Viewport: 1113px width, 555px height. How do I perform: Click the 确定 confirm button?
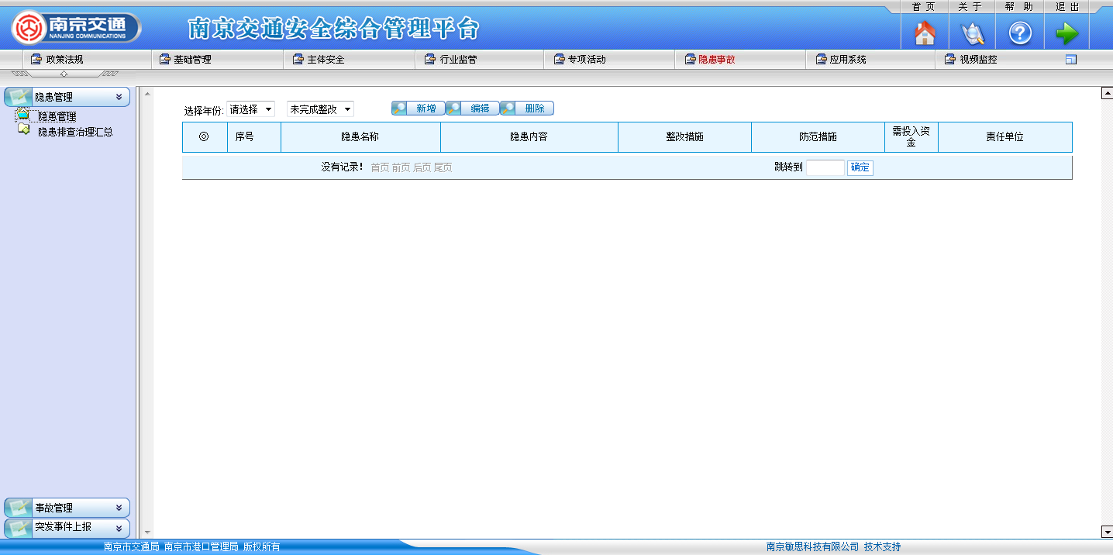pos(860,167)
